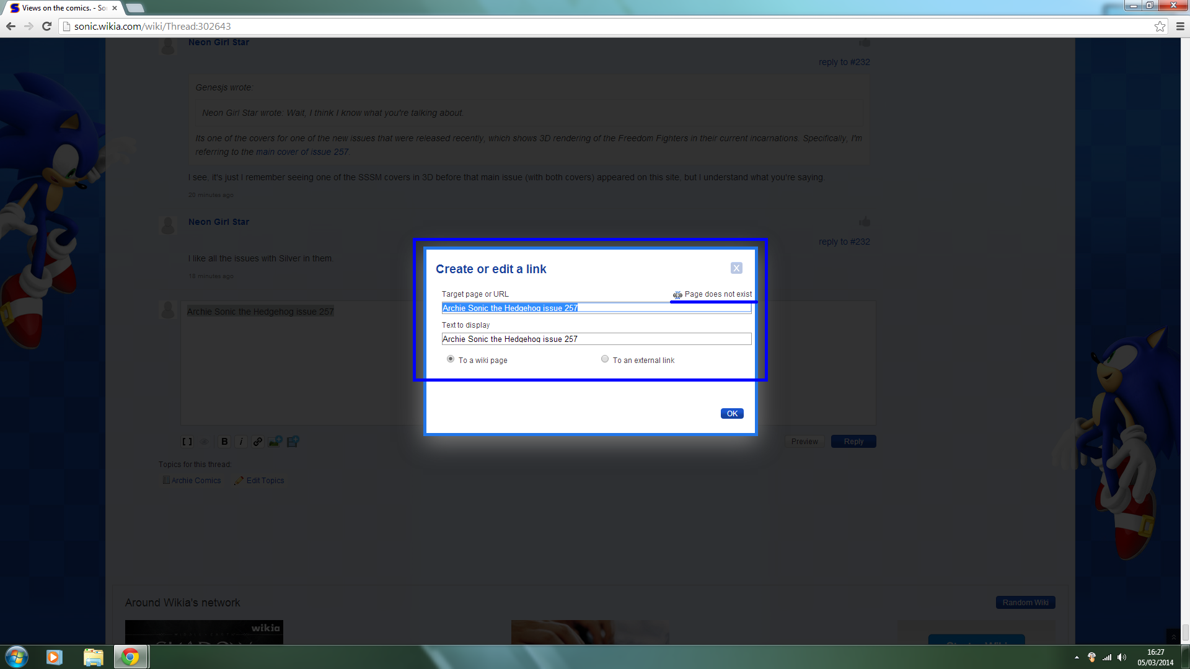The width and height of the screenshot is (1190, 669).
Task: Give kudos on the Silver issues message
Action: point(865,221)
